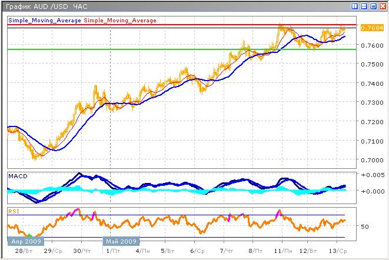Click the red Simple_Moving_Average legend label
Viewport: 389px width, 260px height.
(120, 21)
